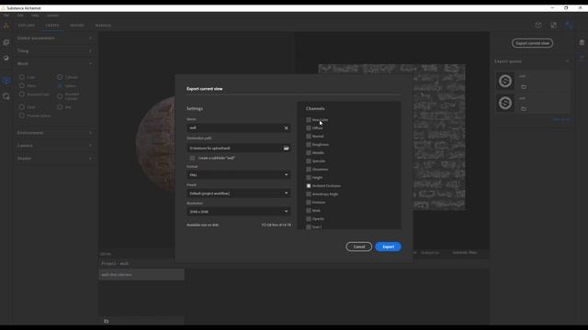
Task: Click the highlighted blue layout icon top right
Action: click(569, 25)
